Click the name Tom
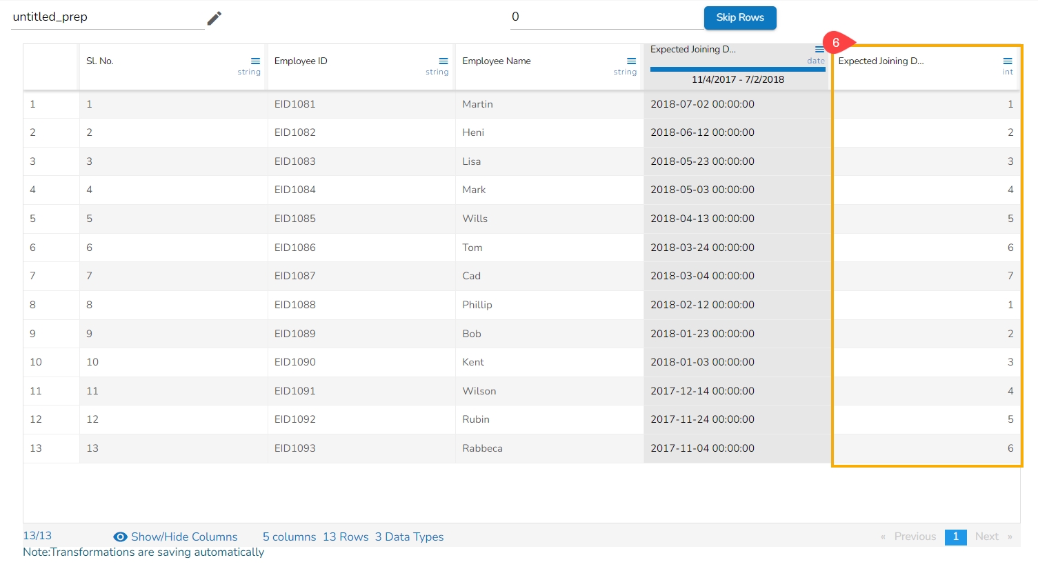 coord(472,248)
